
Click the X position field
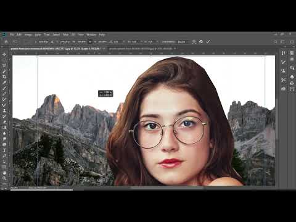[x=43, y=42]
